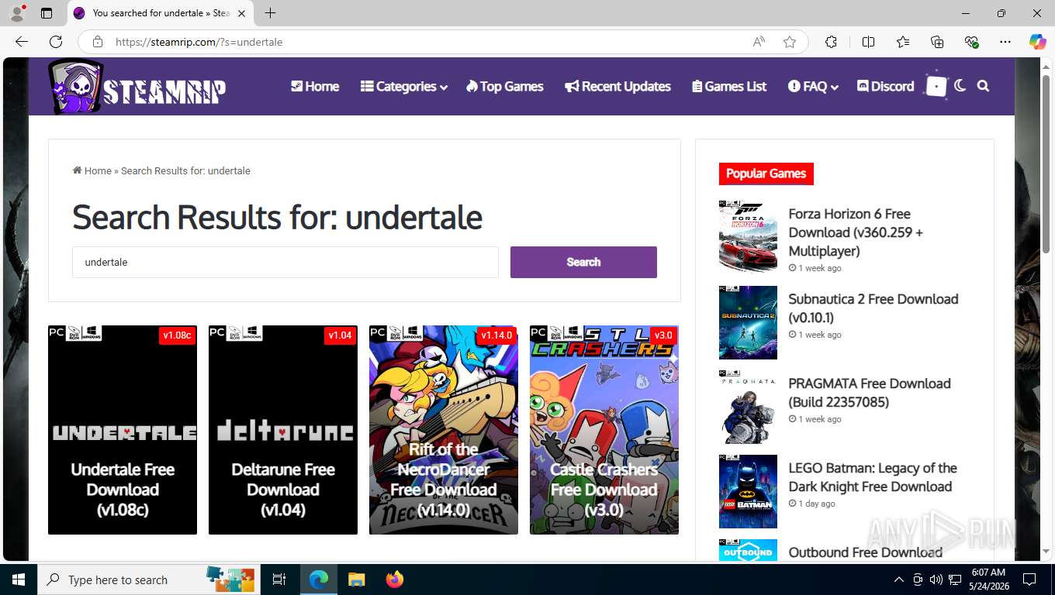Screen dimensions: 1055x595
Task: Open LEGO Batman Legacy download link
Action: tap(873, 477)
